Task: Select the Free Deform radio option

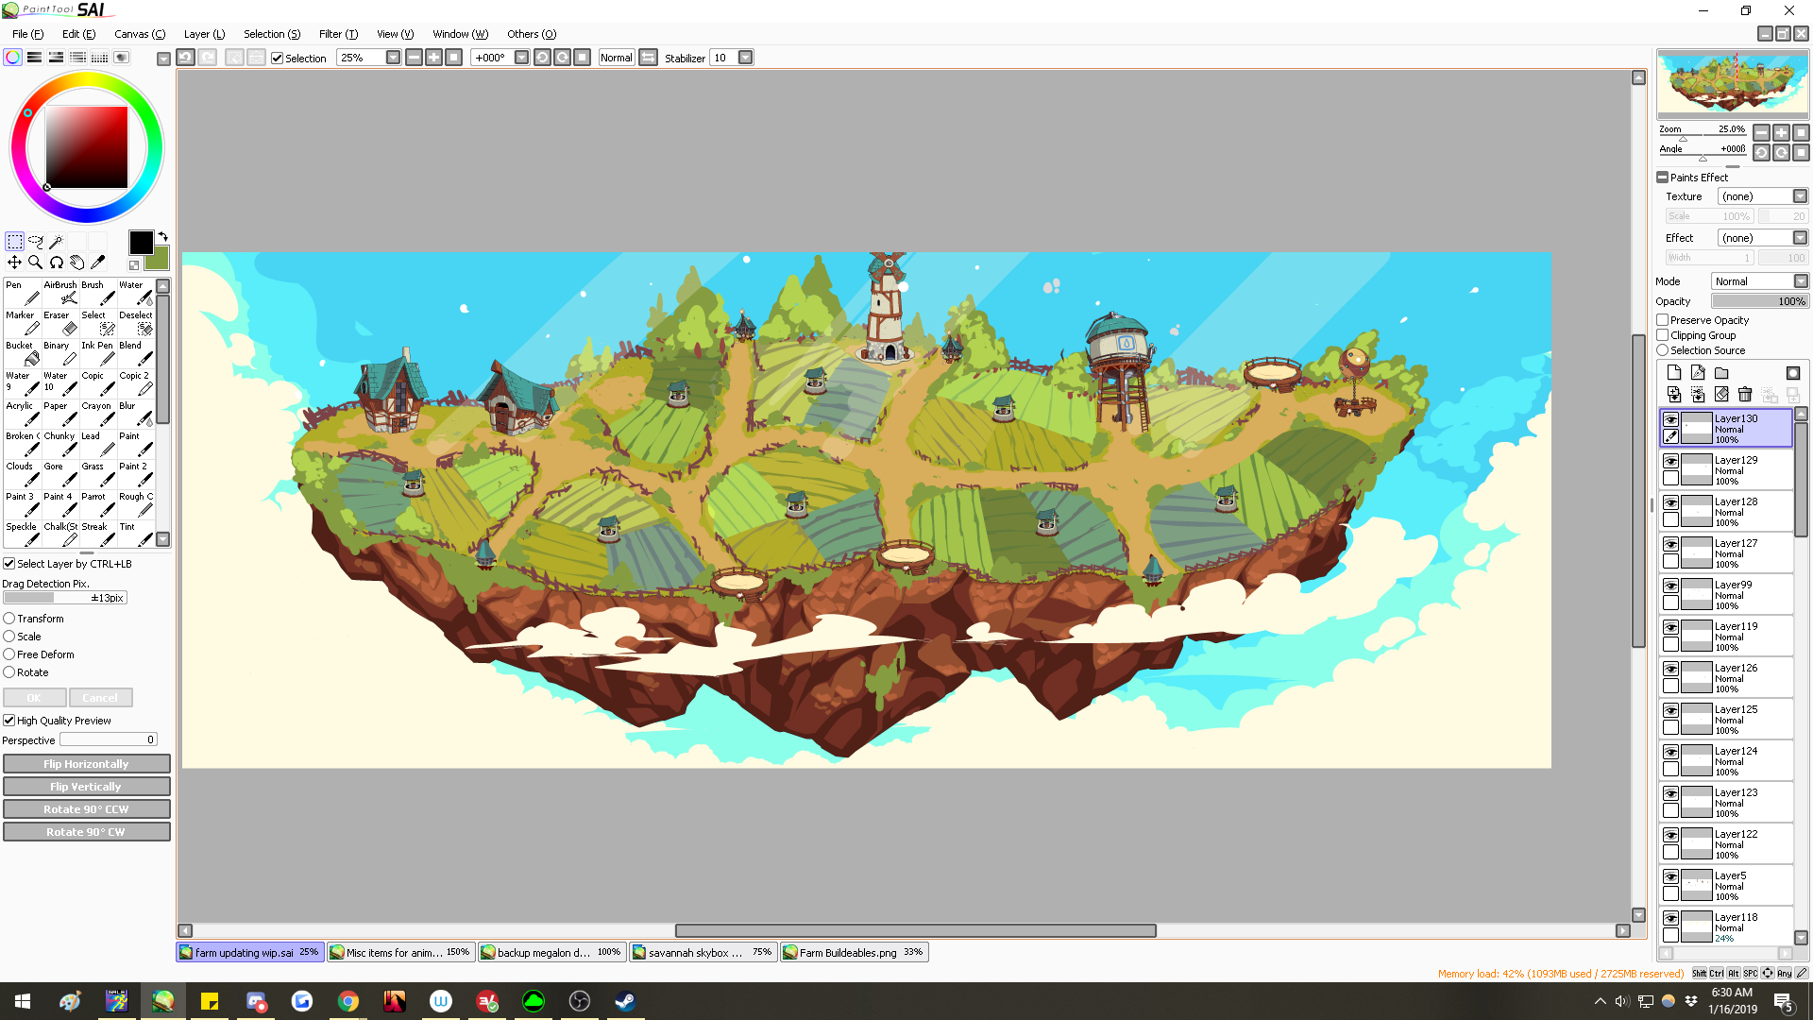Action: point(9,654)
